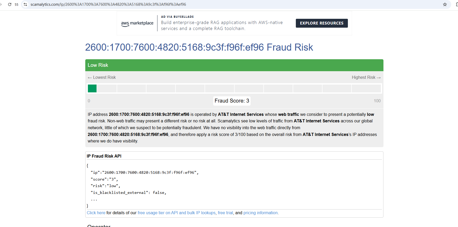This screenshot has width=458, height=227.
Task: Open the "pricing information" link
Action: pos(261,213)
